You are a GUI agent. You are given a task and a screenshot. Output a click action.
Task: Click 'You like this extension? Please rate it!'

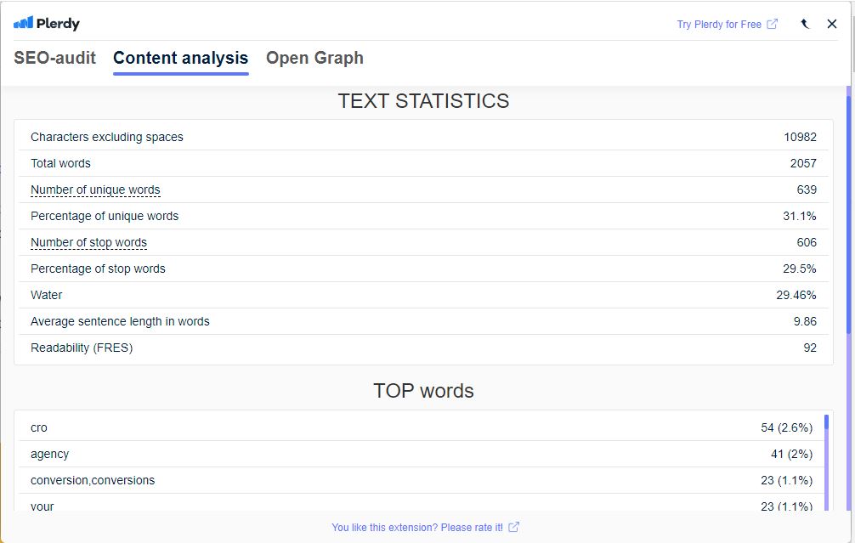[x=417, y=528]
